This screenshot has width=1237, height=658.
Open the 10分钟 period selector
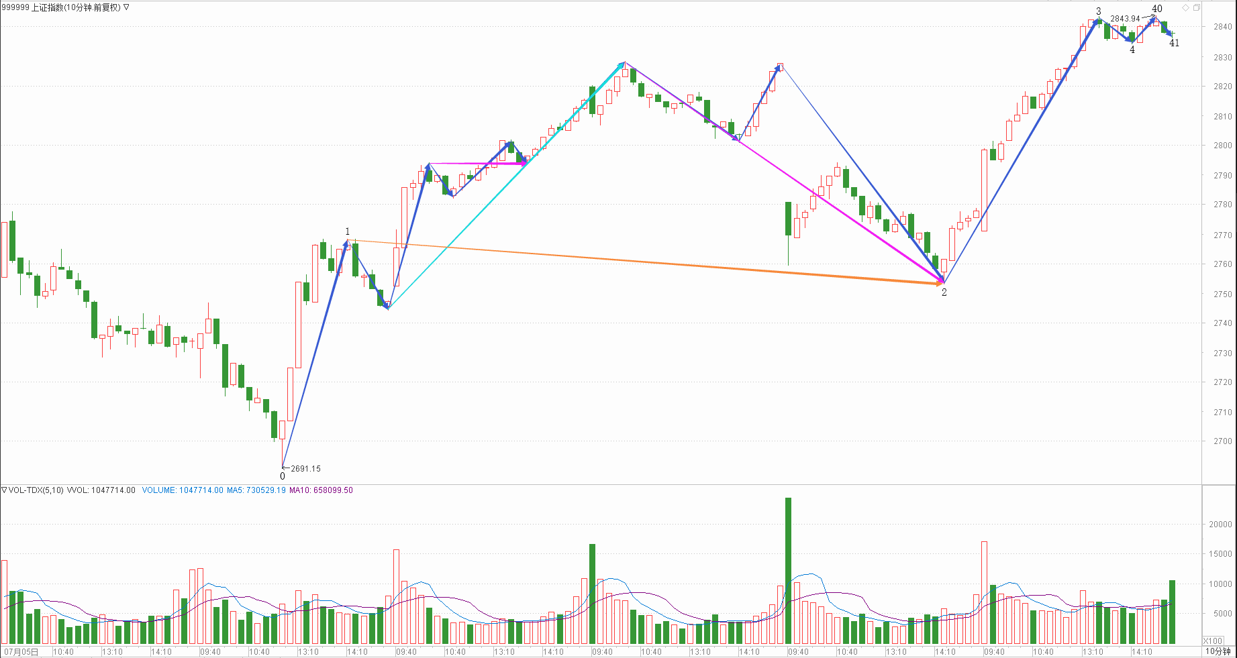[x=1218, y=651]
